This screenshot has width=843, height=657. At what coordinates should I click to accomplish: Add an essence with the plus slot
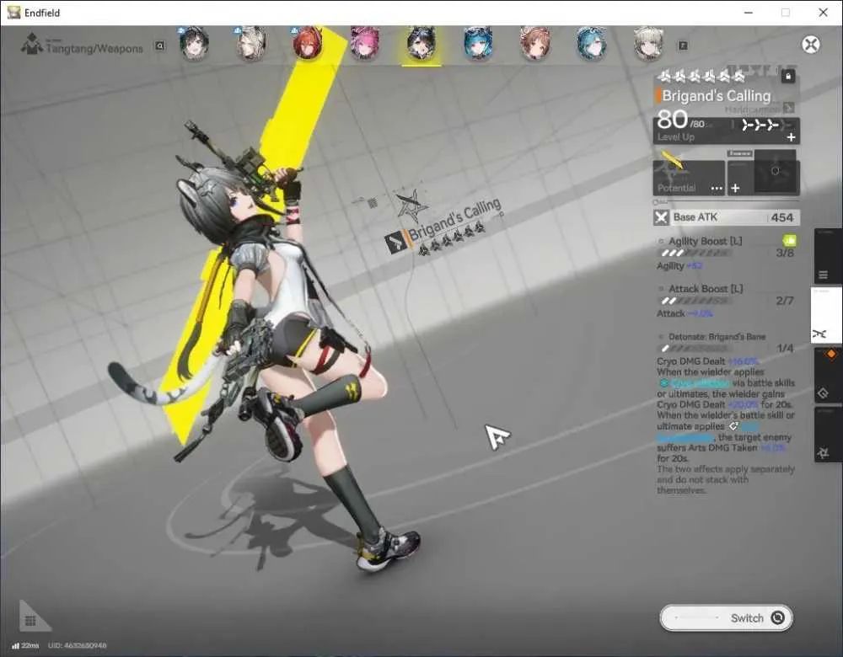pos(735,188)
